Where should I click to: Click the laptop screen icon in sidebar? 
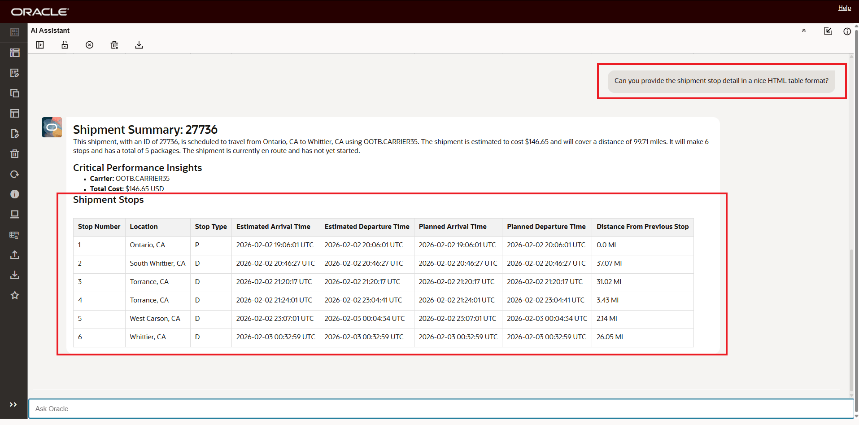tap(14, 214)
